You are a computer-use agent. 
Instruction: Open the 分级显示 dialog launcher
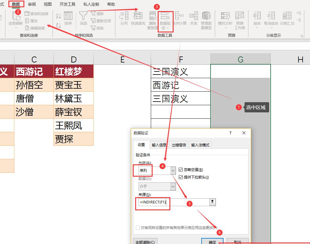click(302, 36)
